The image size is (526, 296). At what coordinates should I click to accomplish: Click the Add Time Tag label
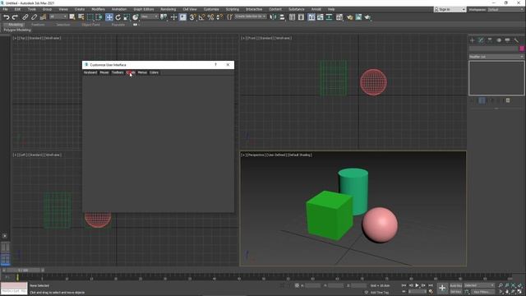(x=380, y=293)
